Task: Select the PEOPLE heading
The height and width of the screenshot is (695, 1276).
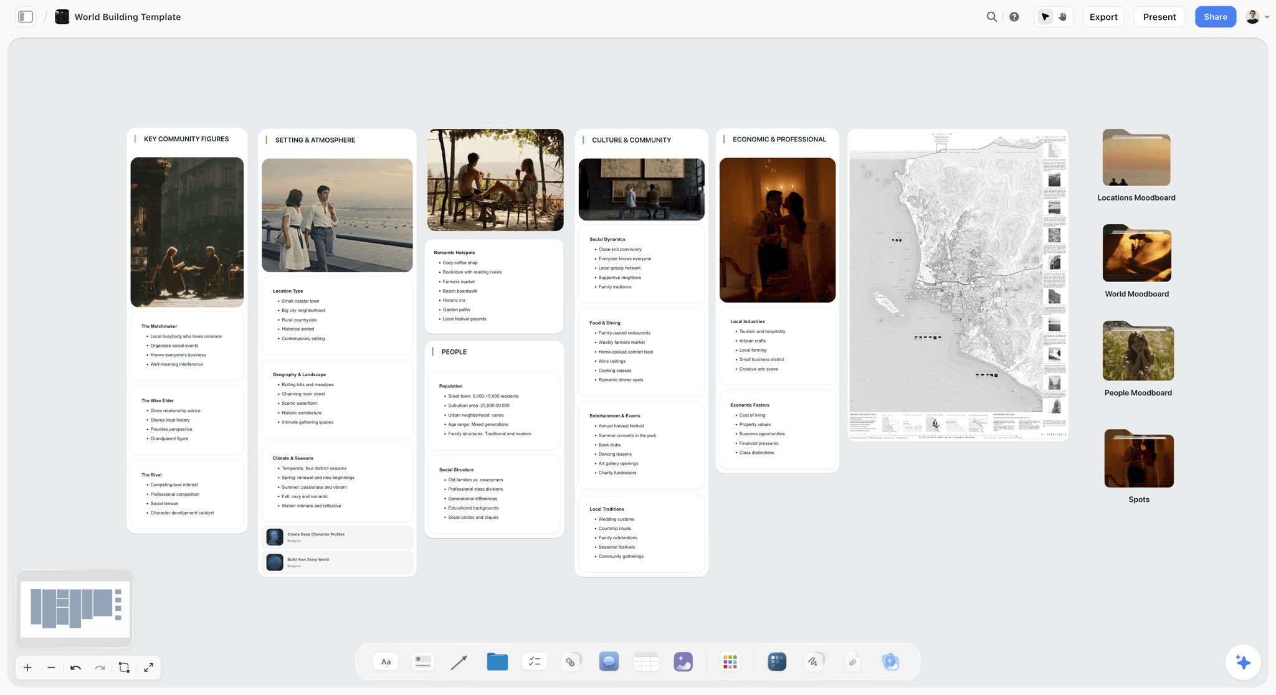Action: pyautogui.click(x=454, y=352)
